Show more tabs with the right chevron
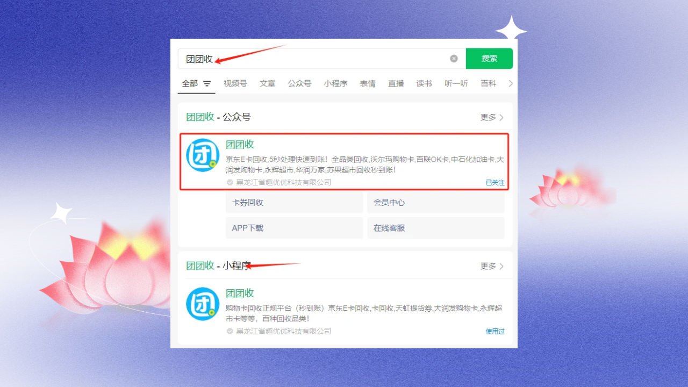The height and width of the screenshot is (387, 688). click(511, 84)
